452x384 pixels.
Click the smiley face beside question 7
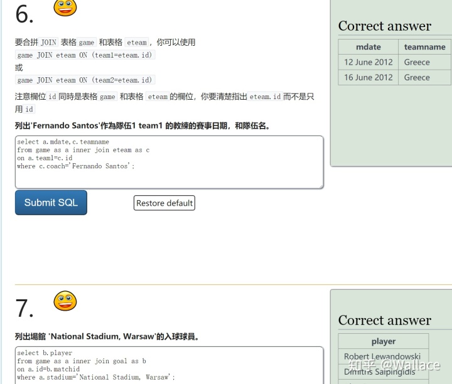(65, 301)
